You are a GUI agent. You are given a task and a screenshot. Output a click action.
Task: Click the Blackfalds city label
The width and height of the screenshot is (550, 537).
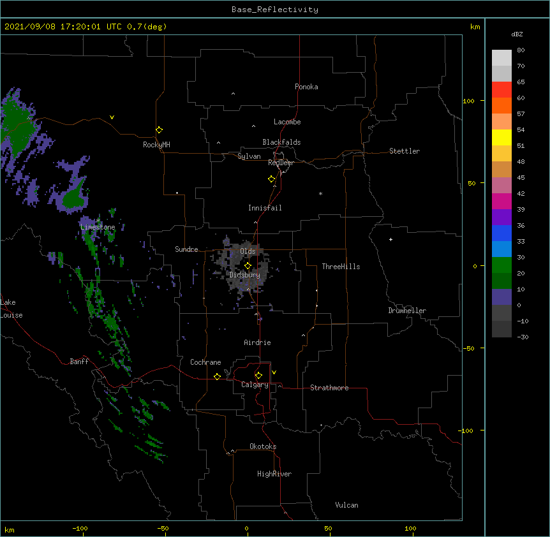point(281,142)
